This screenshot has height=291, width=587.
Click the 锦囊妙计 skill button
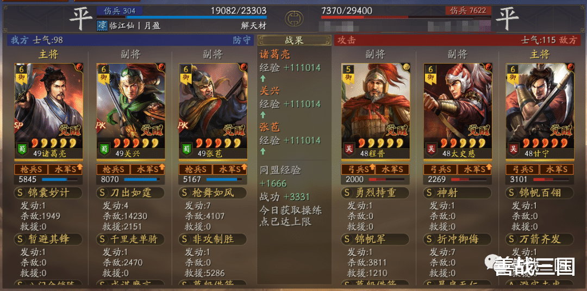tap(48, 193)
